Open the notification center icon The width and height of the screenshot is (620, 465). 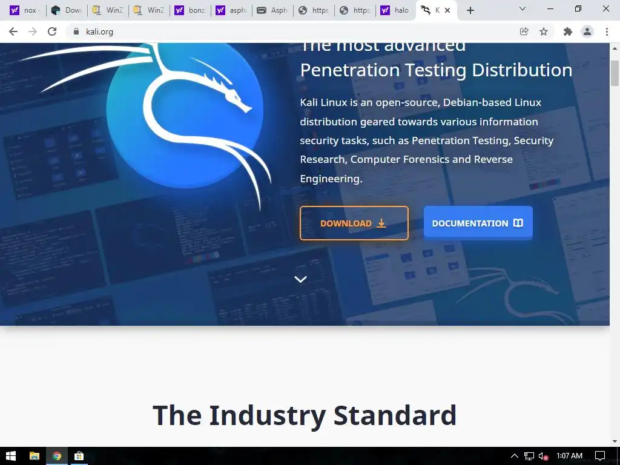coord(600,456)
